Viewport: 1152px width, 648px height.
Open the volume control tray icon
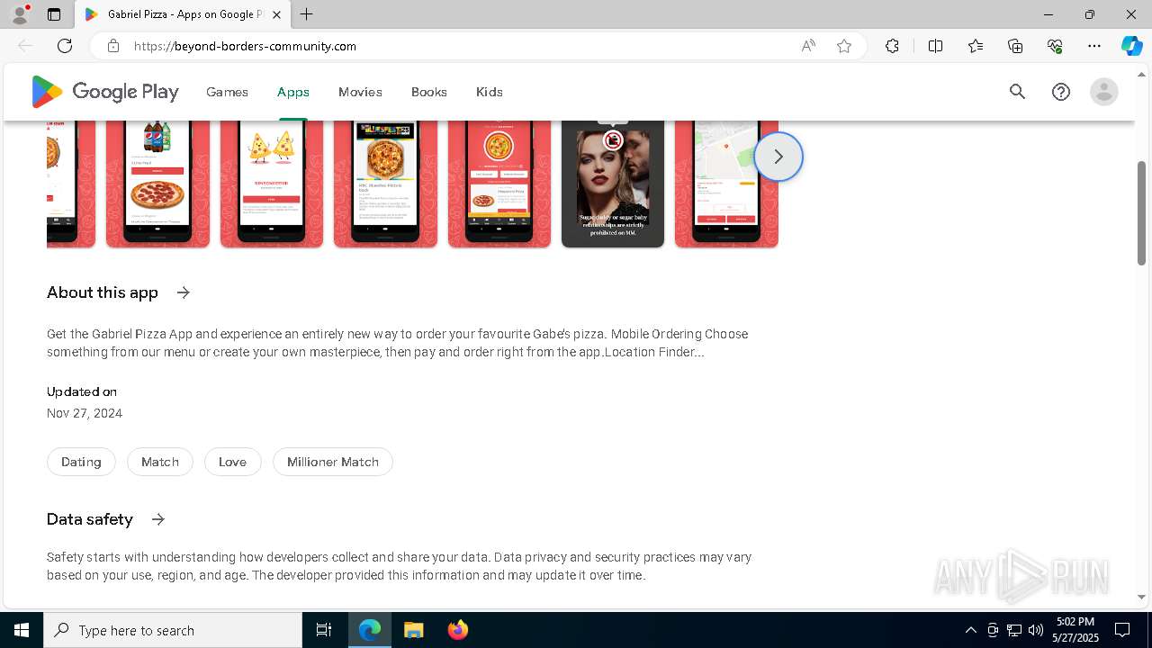(1036, 630)
